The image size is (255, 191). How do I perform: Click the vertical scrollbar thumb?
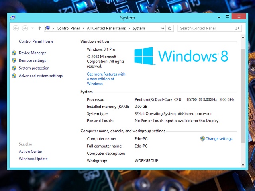243,96
